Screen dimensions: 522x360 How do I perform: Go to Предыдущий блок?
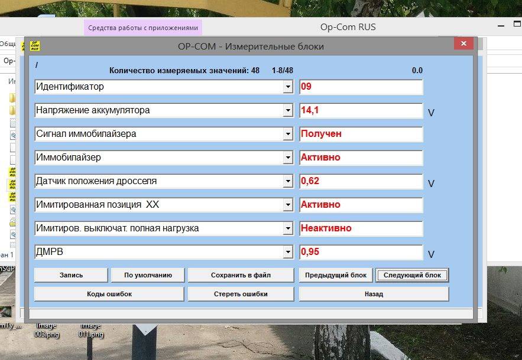tap(336, 275)
